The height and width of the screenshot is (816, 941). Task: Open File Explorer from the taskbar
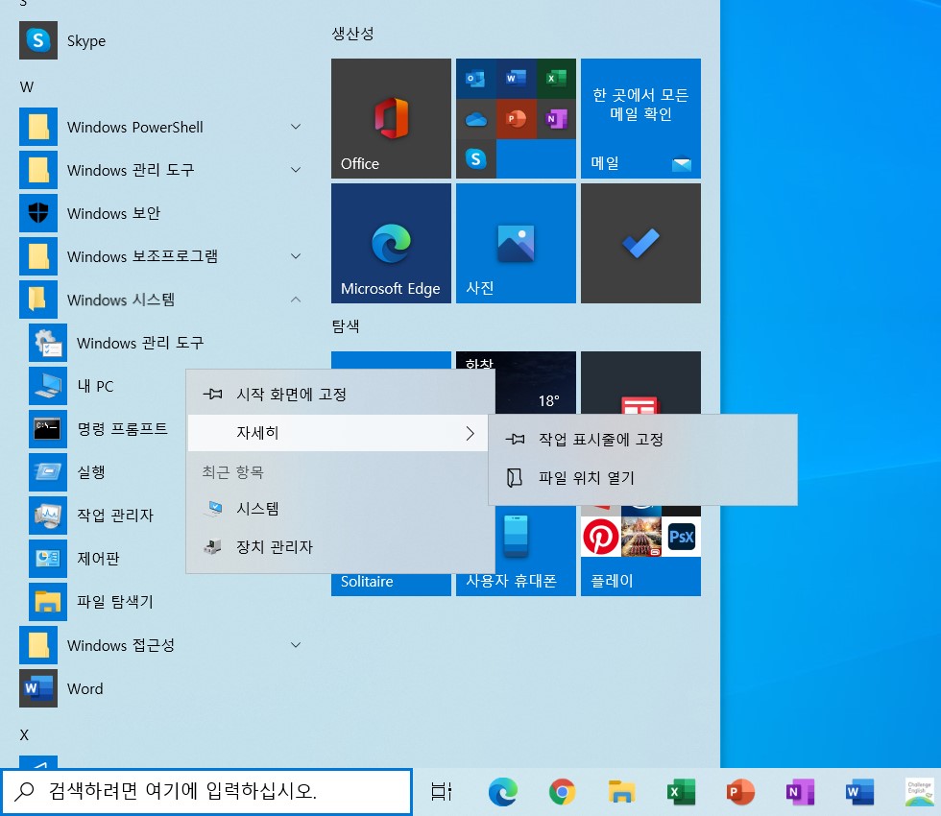click(x=622, y=792)
